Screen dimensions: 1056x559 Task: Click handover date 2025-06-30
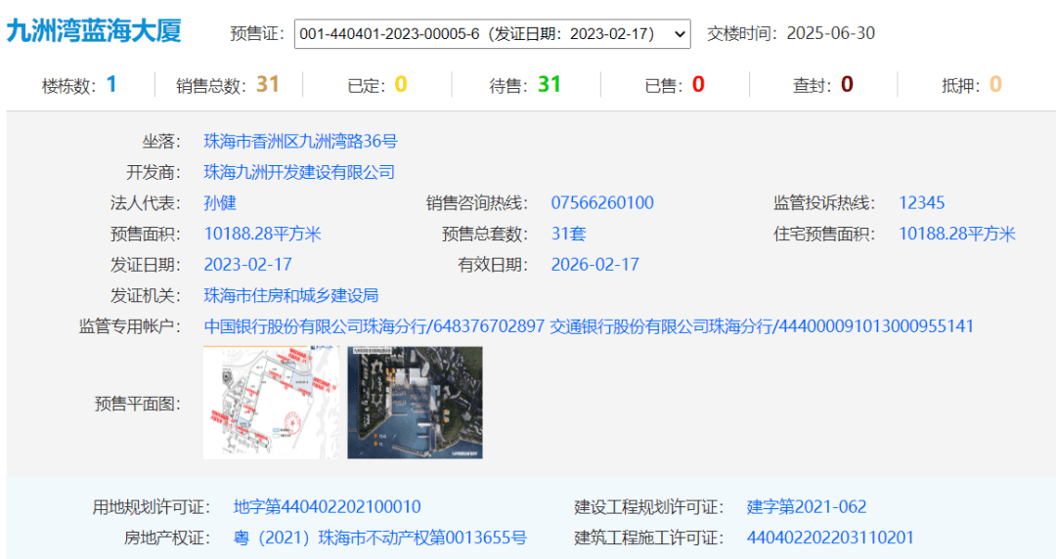[830, 33]
